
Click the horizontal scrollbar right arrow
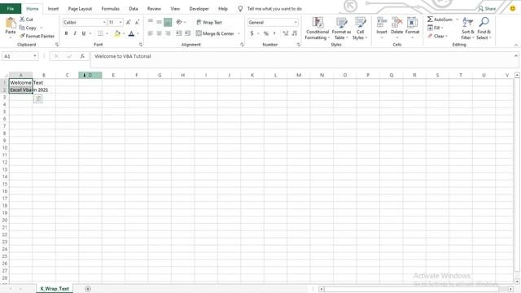(510, 289)
